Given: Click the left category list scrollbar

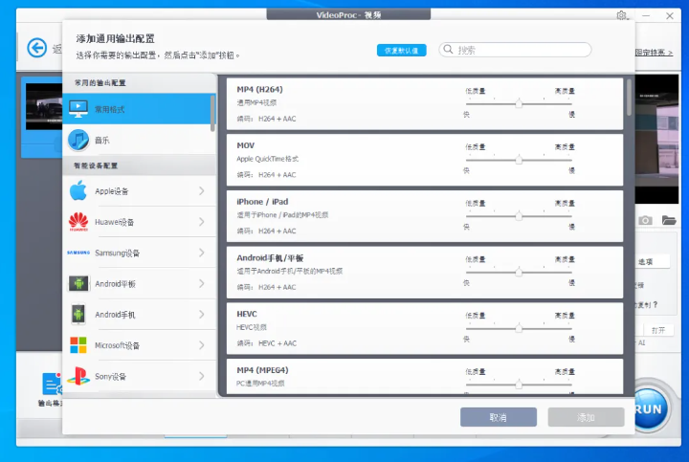Looking at the screenshot, I should 212,113.
